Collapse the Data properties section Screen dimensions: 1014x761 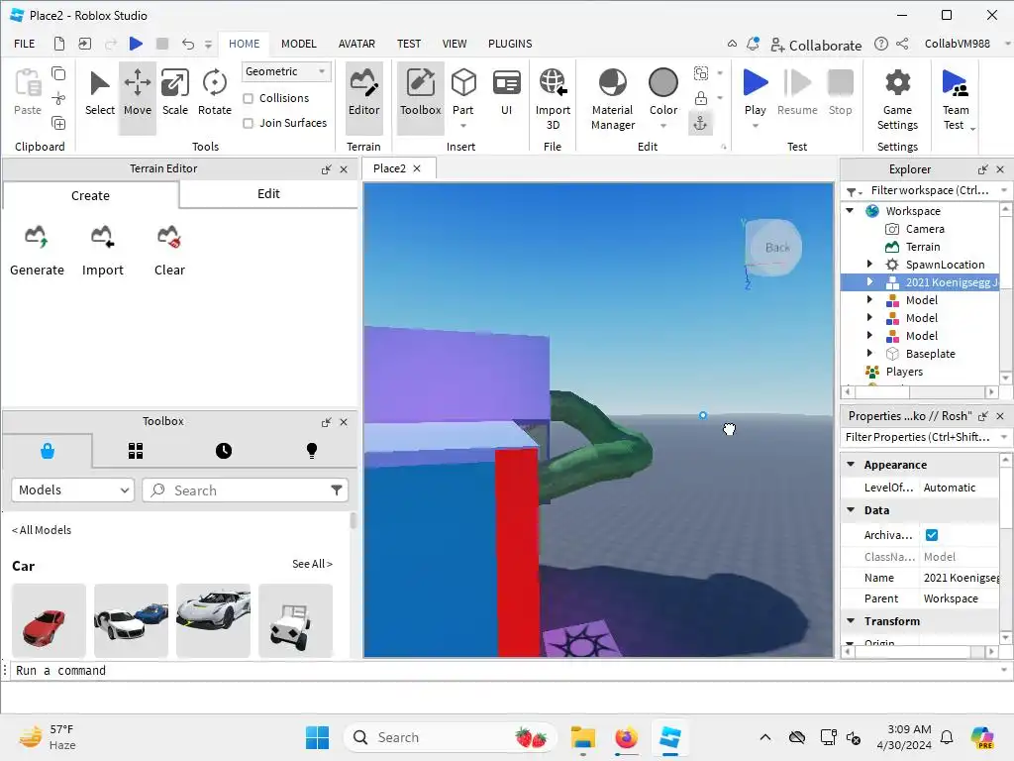[x=851, y=510]
